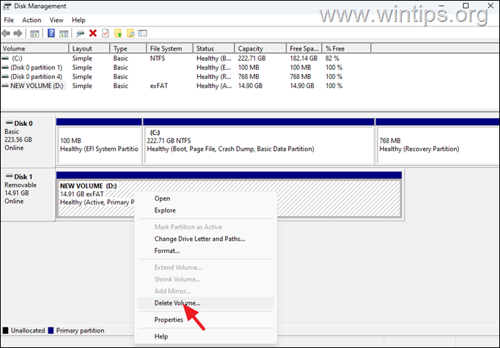This screenshot has width=500, height=348.
Task: Click the Properties checkmark toolbar icon
Action: (x=106, y=33)
